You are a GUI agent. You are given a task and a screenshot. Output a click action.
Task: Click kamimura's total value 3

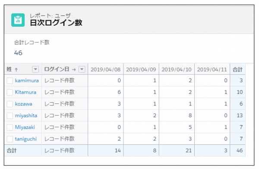[x=241, y=80]
